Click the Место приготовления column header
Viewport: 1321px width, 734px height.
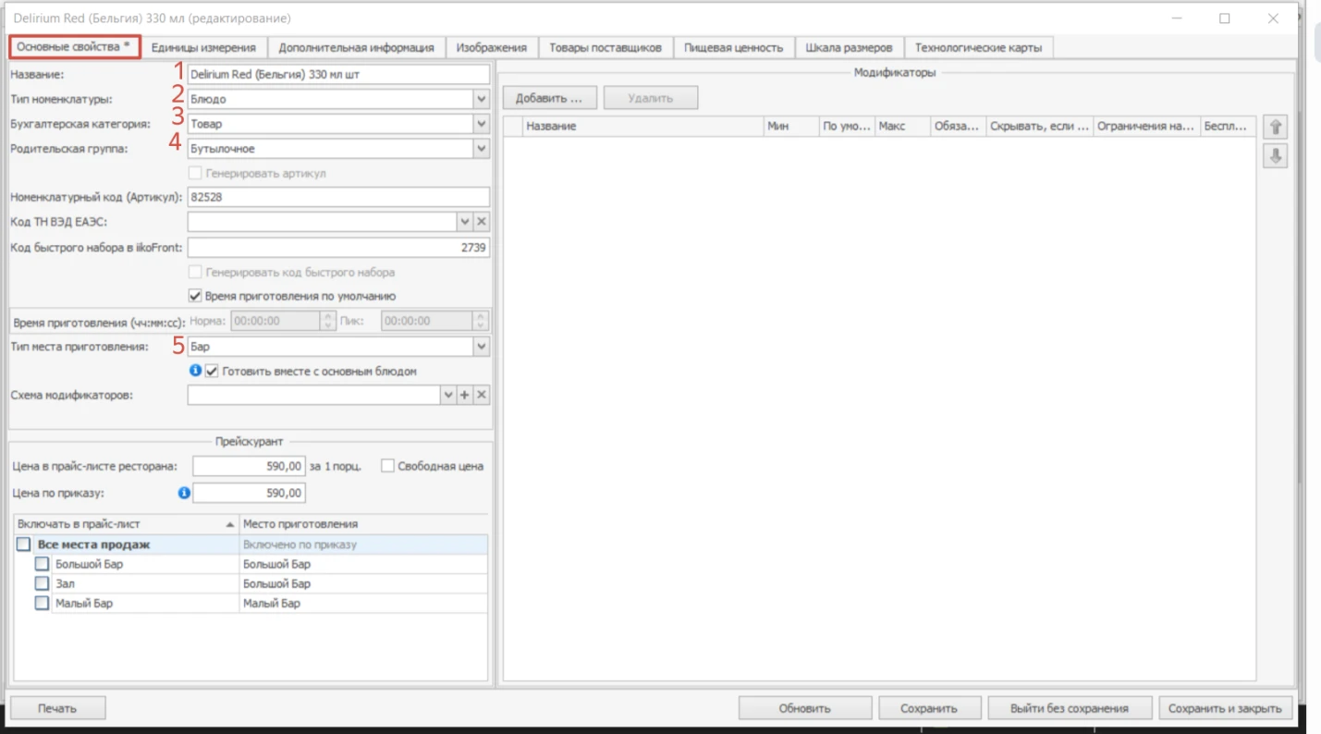[363, 524]
